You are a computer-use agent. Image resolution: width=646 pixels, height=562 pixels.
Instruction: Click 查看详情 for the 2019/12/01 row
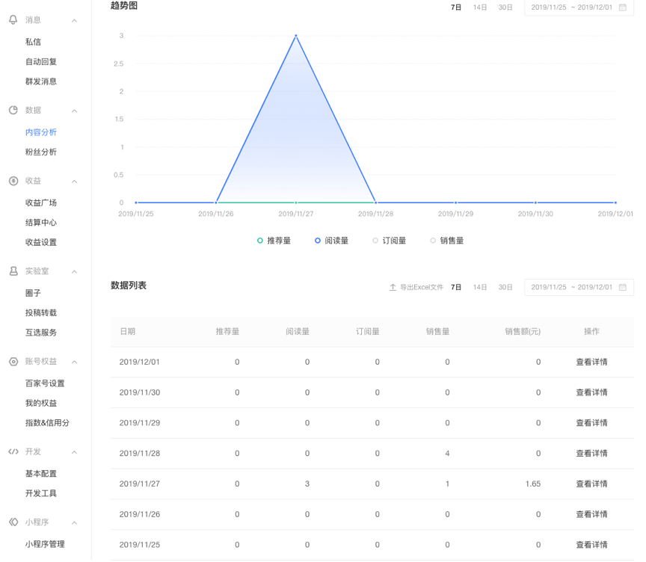click(x=591, y=362)
